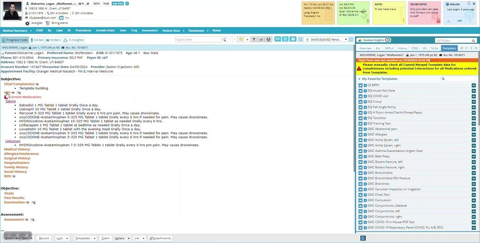Toggle preview eye for EDJ Acute Visit Note
Image resolution: width=480 pixels, height=243 pixels.
474,91
